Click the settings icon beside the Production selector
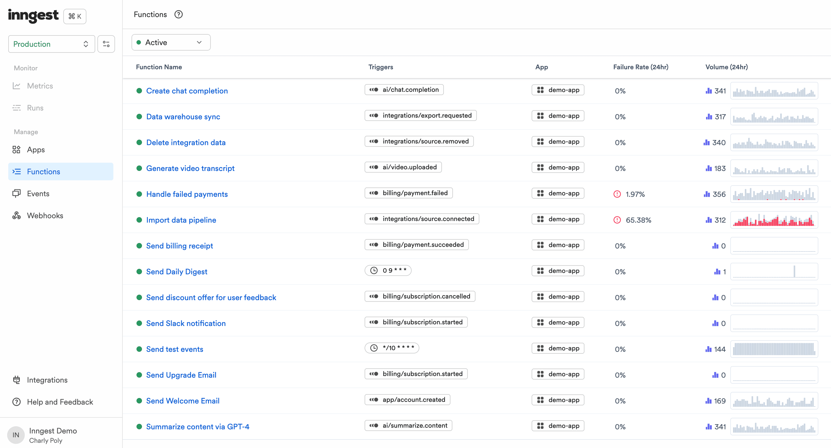The width and height of the screenshot is (831, 448). [x=106, y=44]
